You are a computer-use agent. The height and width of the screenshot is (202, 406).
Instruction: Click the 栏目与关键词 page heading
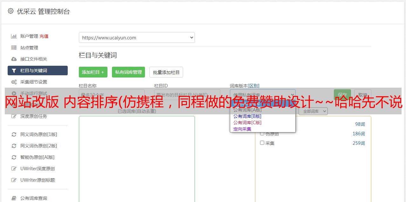[98, 55]
